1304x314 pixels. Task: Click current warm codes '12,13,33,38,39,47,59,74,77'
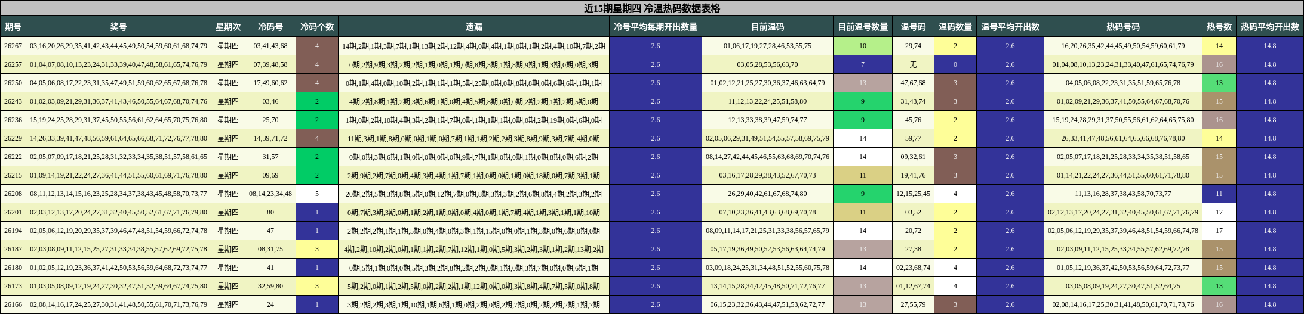pos(767,120)
